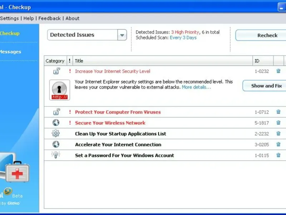Sort by the priority ! column header
This screenshot has width=286, height=215.
(70, 61)
